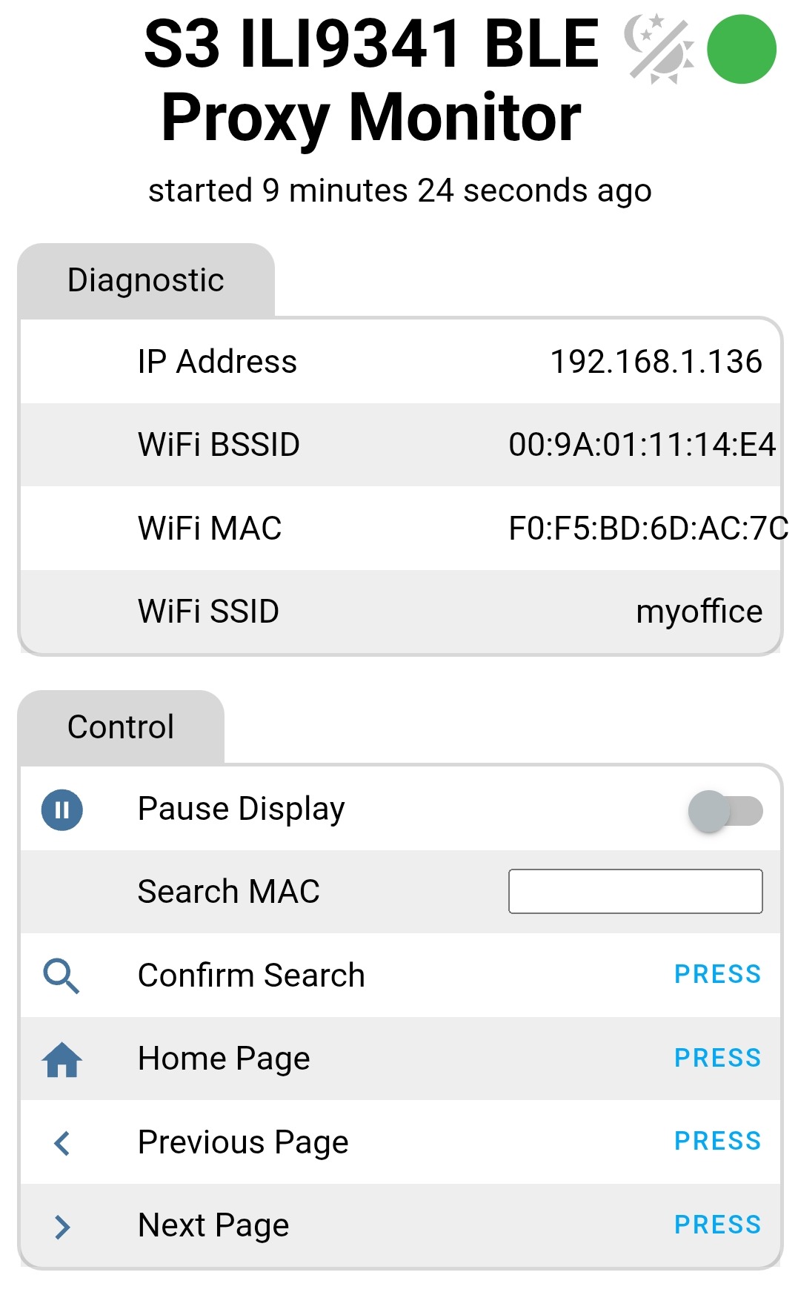
Task: Select the WiFi BSSID row
Action: tap(400, 445)
